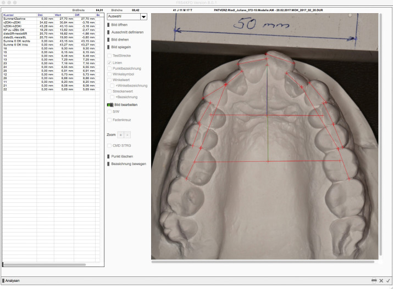
Task: Zoom out with the minus button
Action: pyautogui.click(x=128, y=135)
